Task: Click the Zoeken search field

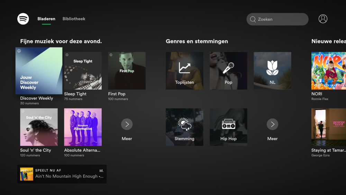Action: pyautogui.click(x=277, y=19)
